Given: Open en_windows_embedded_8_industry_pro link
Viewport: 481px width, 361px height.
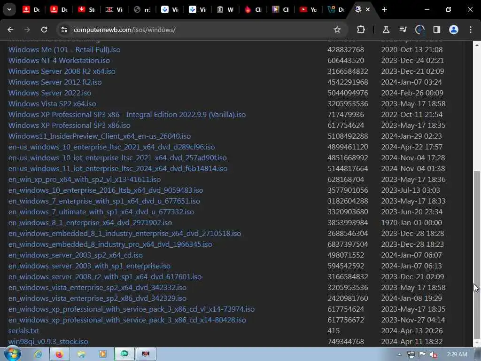Looking at the screenshot, I should (110, 244).
